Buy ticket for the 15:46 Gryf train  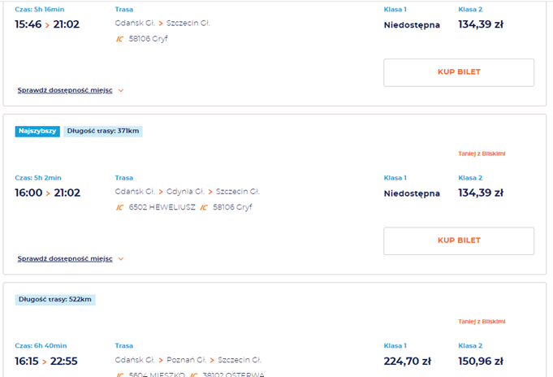459,72
